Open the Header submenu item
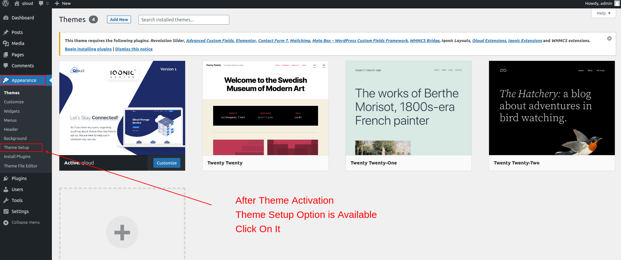Screen dimensions: 621x260 11,129
